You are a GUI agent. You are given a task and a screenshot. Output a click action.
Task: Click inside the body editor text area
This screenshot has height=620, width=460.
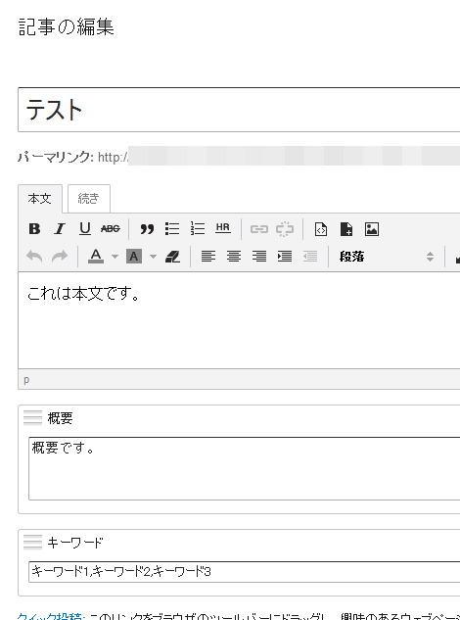[239, 320]
